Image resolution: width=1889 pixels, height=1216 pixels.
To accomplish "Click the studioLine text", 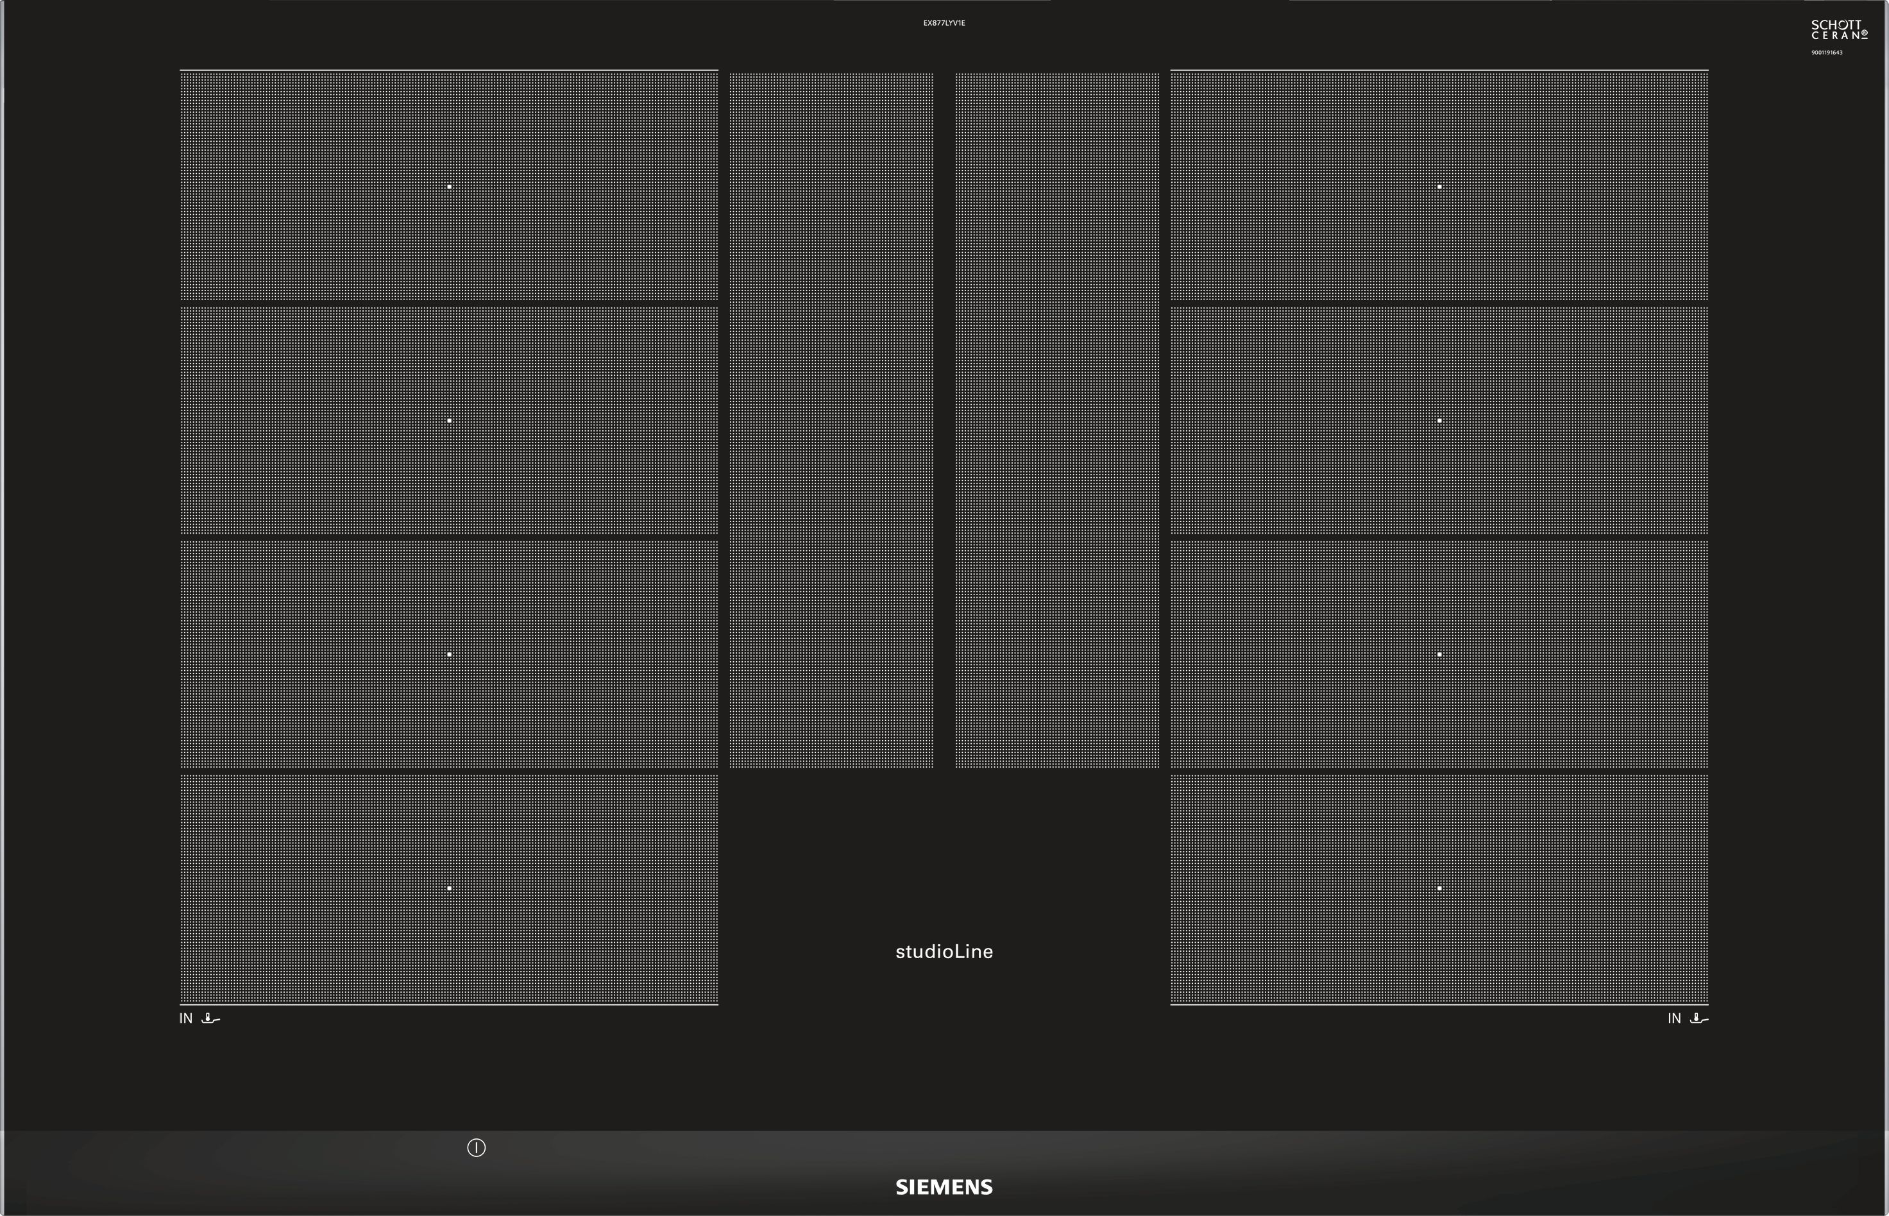I will pyautogui.click(x=944, y=952).
